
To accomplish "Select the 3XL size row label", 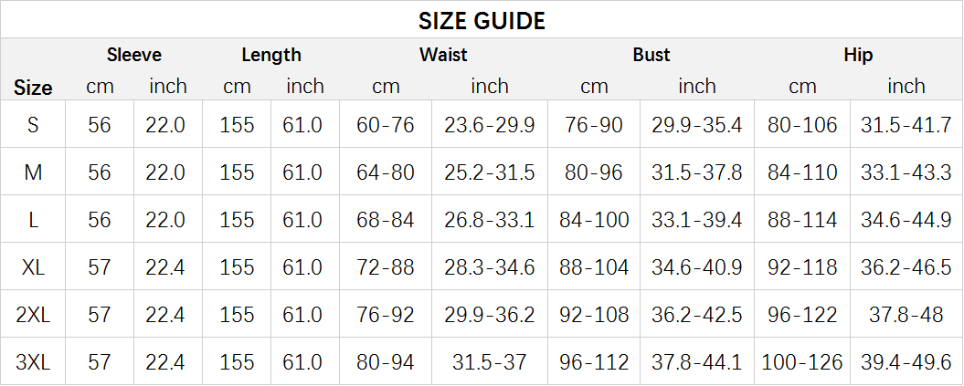I will coord(33,362).
